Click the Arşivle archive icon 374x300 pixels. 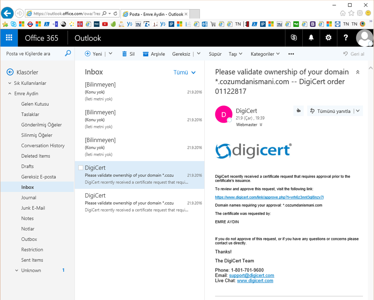coord(145,54)
